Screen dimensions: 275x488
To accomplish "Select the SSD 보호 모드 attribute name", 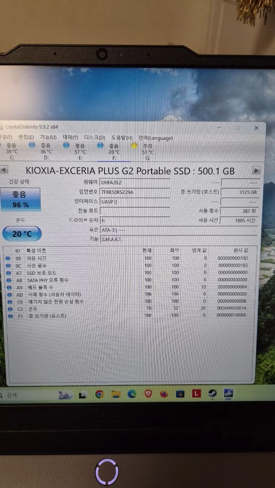I will coord(41,273).
